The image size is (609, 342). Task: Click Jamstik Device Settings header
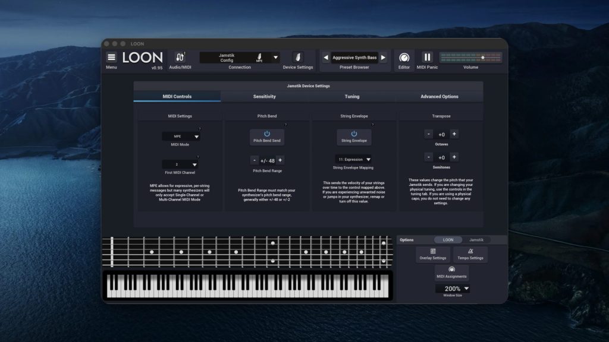[x=309, y=86]
